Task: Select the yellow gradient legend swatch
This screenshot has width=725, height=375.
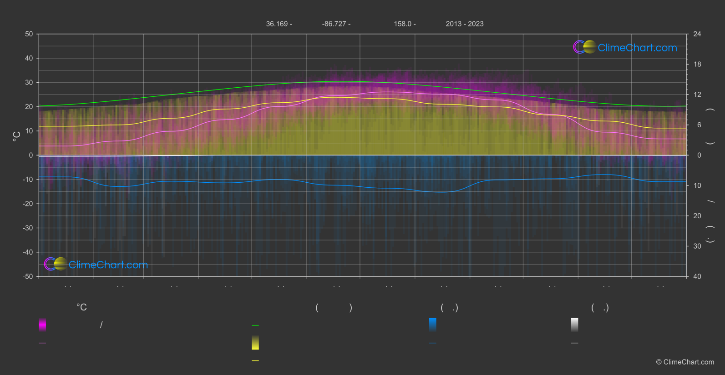Action: [255, 343]
